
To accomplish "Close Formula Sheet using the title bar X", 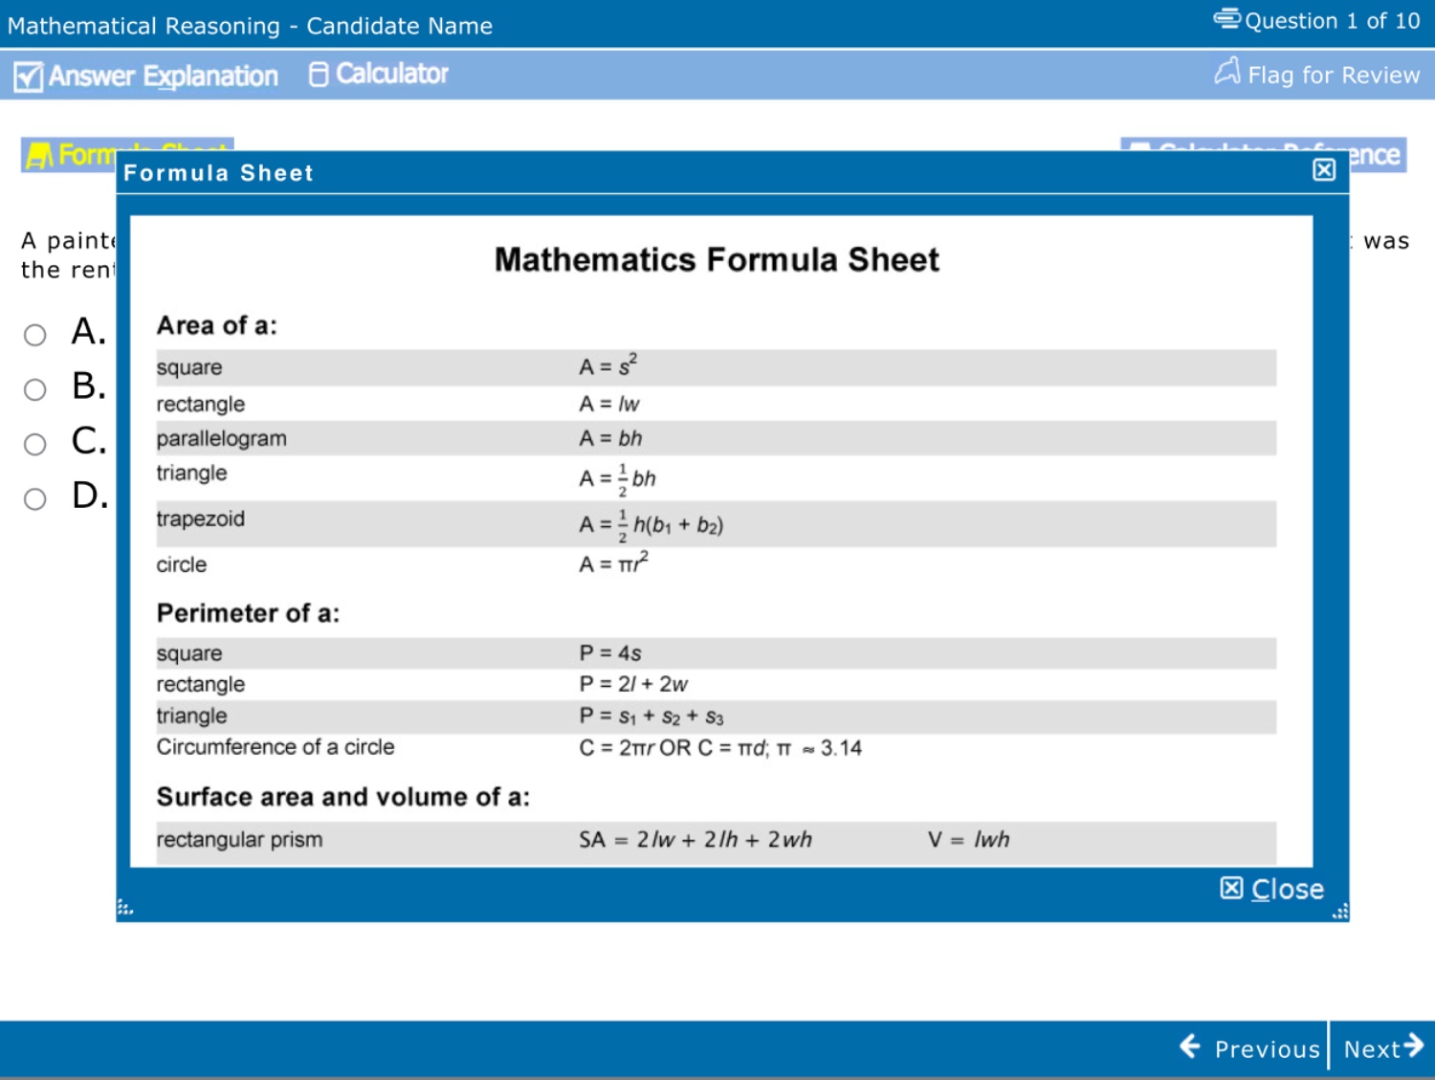I will [x=1324, y=170].
